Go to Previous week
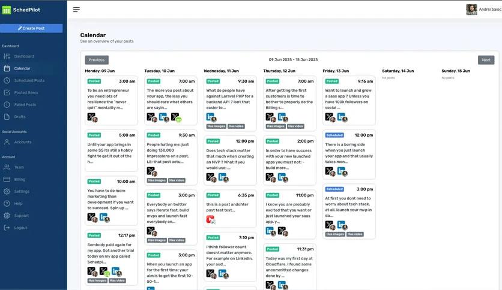Viewport: 502px width, 290px height. point(97,60)
